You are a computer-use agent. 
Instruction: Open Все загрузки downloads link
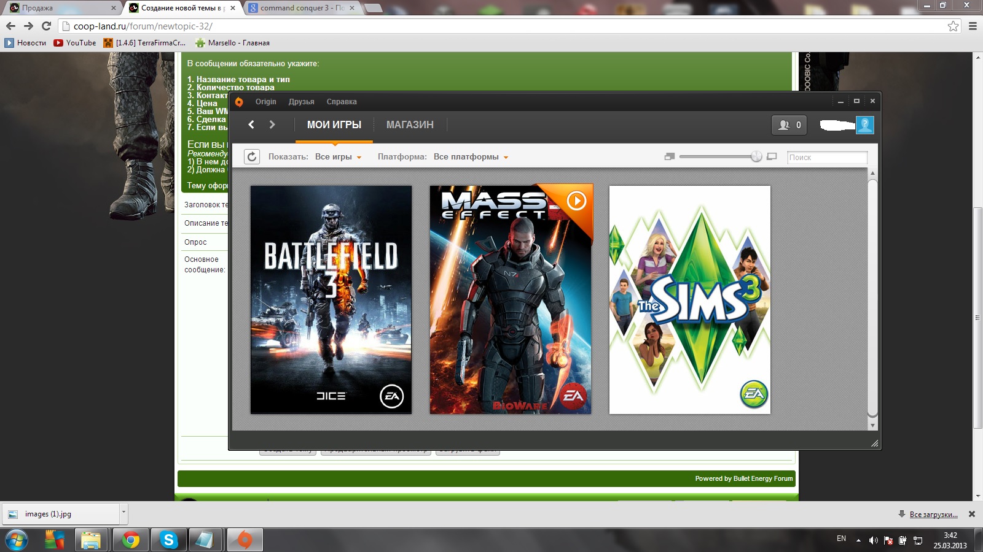pyautogui.click(x=933, y=515)
